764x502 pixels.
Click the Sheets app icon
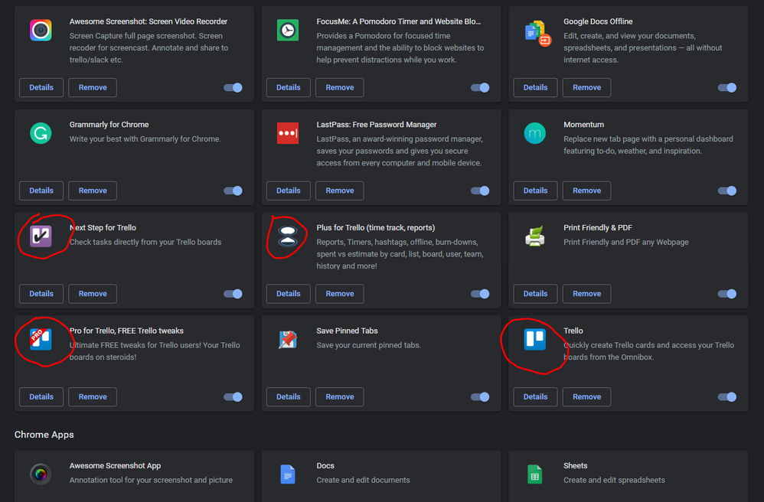[534, 474]
